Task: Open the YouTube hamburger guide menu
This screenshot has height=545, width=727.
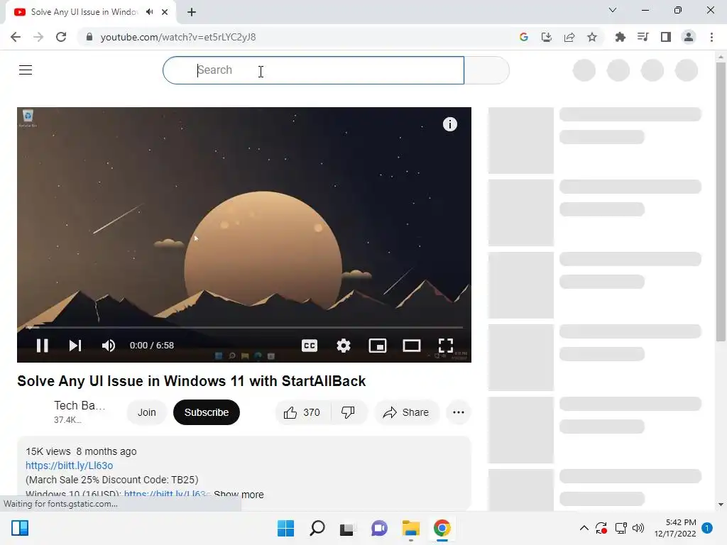Action: (26, 70)
